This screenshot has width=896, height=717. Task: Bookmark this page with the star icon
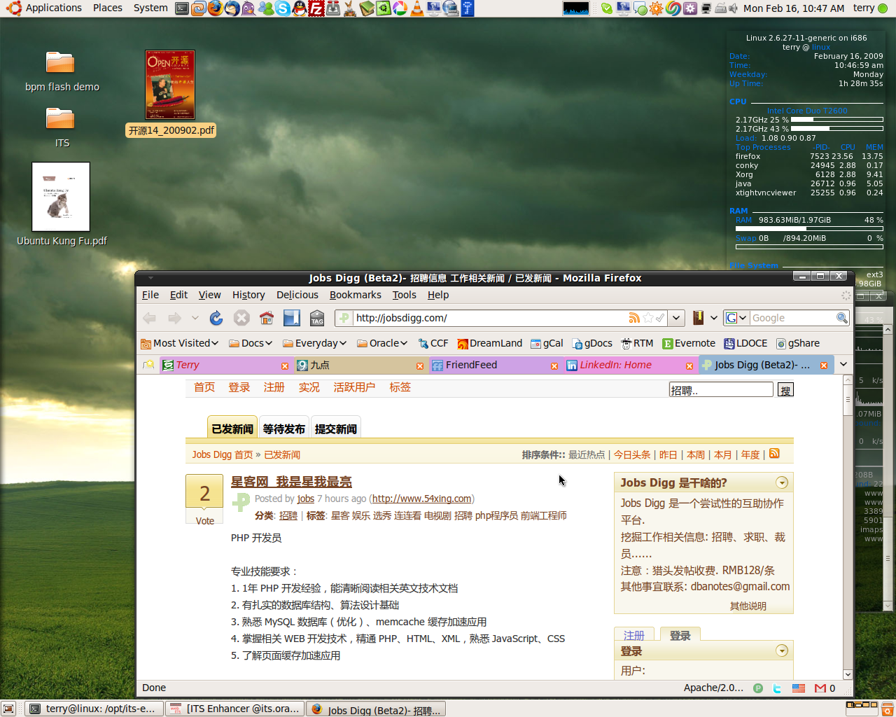tap(648, 318)
